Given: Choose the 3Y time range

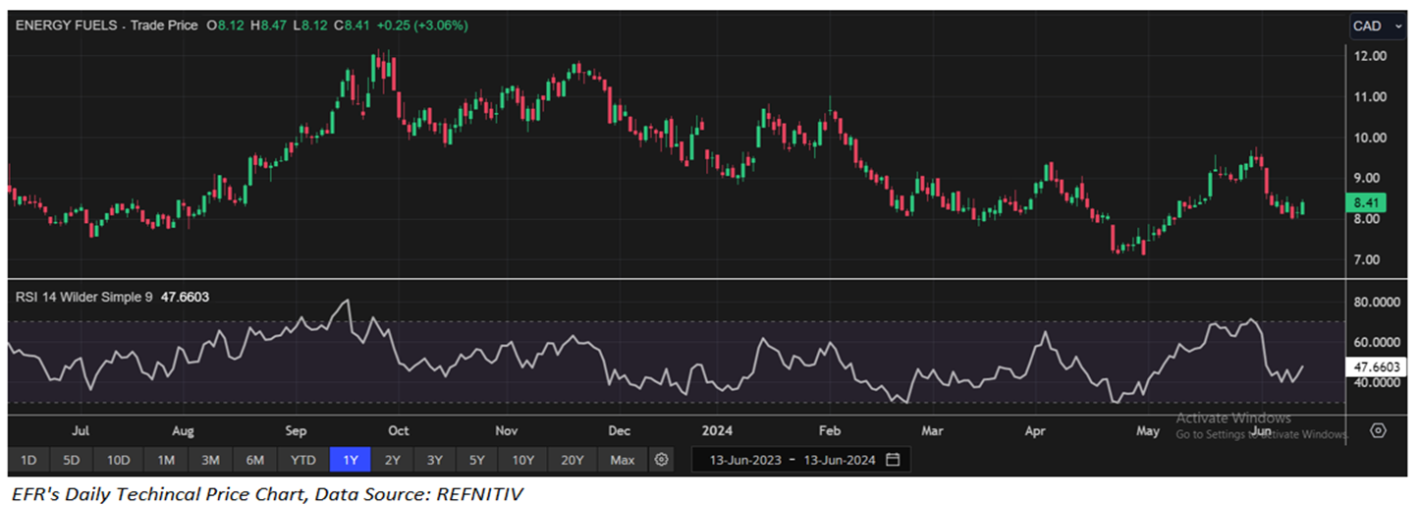Looking at the screenshot, I should coord(434,460).
